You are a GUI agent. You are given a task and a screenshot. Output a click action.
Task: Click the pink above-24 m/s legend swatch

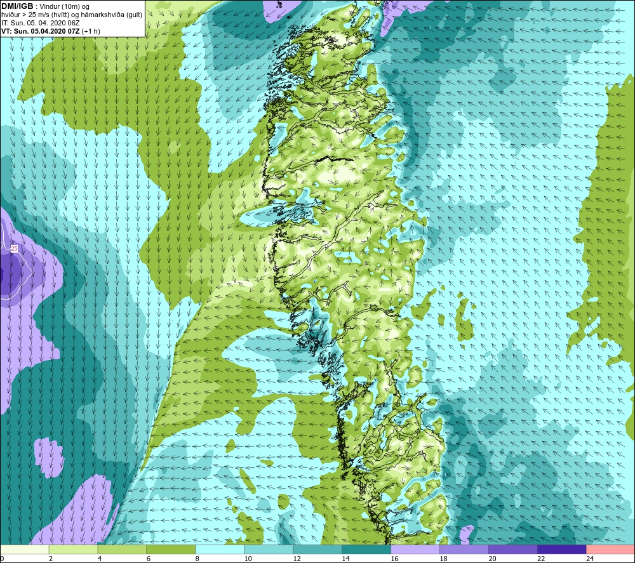(x=611, y=549)
